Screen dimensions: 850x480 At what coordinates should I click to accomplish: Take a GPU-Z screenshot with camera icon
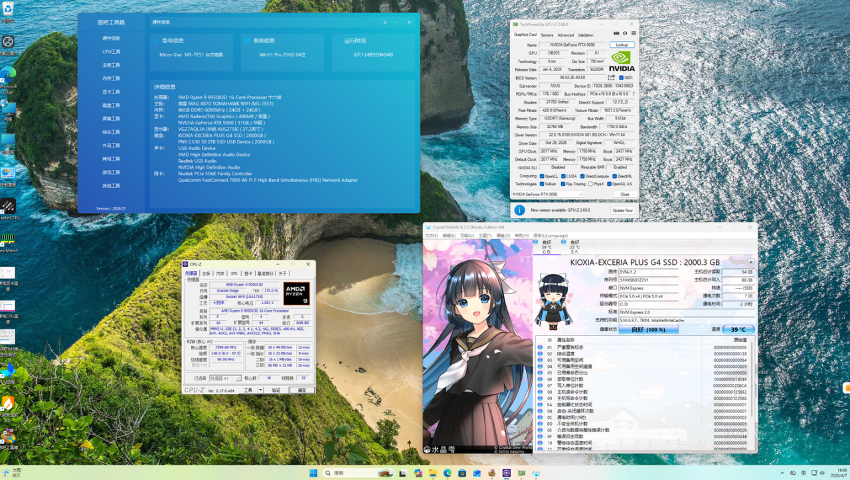click(x=616, y=33)
